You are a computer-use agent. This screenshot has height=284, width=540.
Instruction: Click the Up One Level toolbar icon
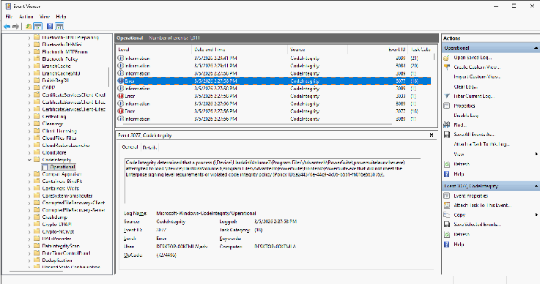click(x=29, y=26)
